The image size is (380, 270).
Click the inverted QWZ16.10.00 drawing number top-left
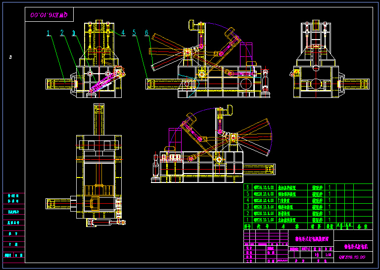click(x=48, y=14)
